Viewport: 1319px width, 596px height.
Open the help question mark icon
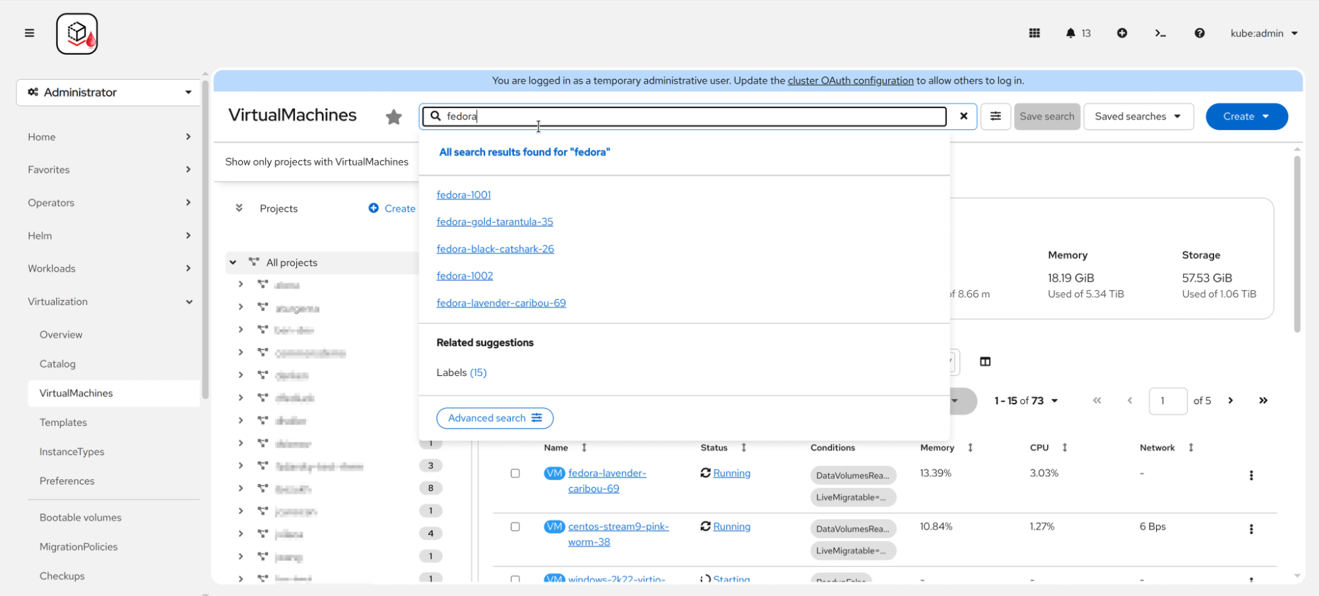pos(1199,33)
